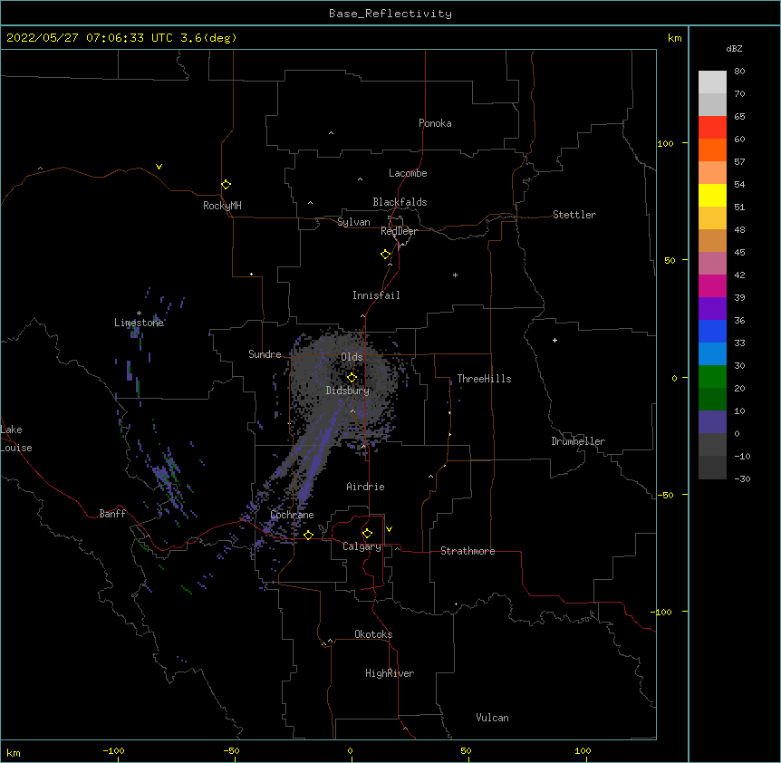Select the Stettler label
This screenshot has height=763, width=781.
[574, 215]
